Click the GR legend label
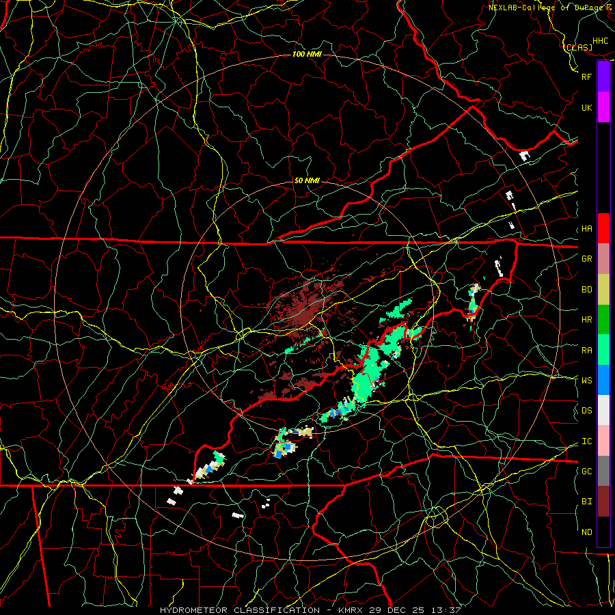 tap(586, 259)
